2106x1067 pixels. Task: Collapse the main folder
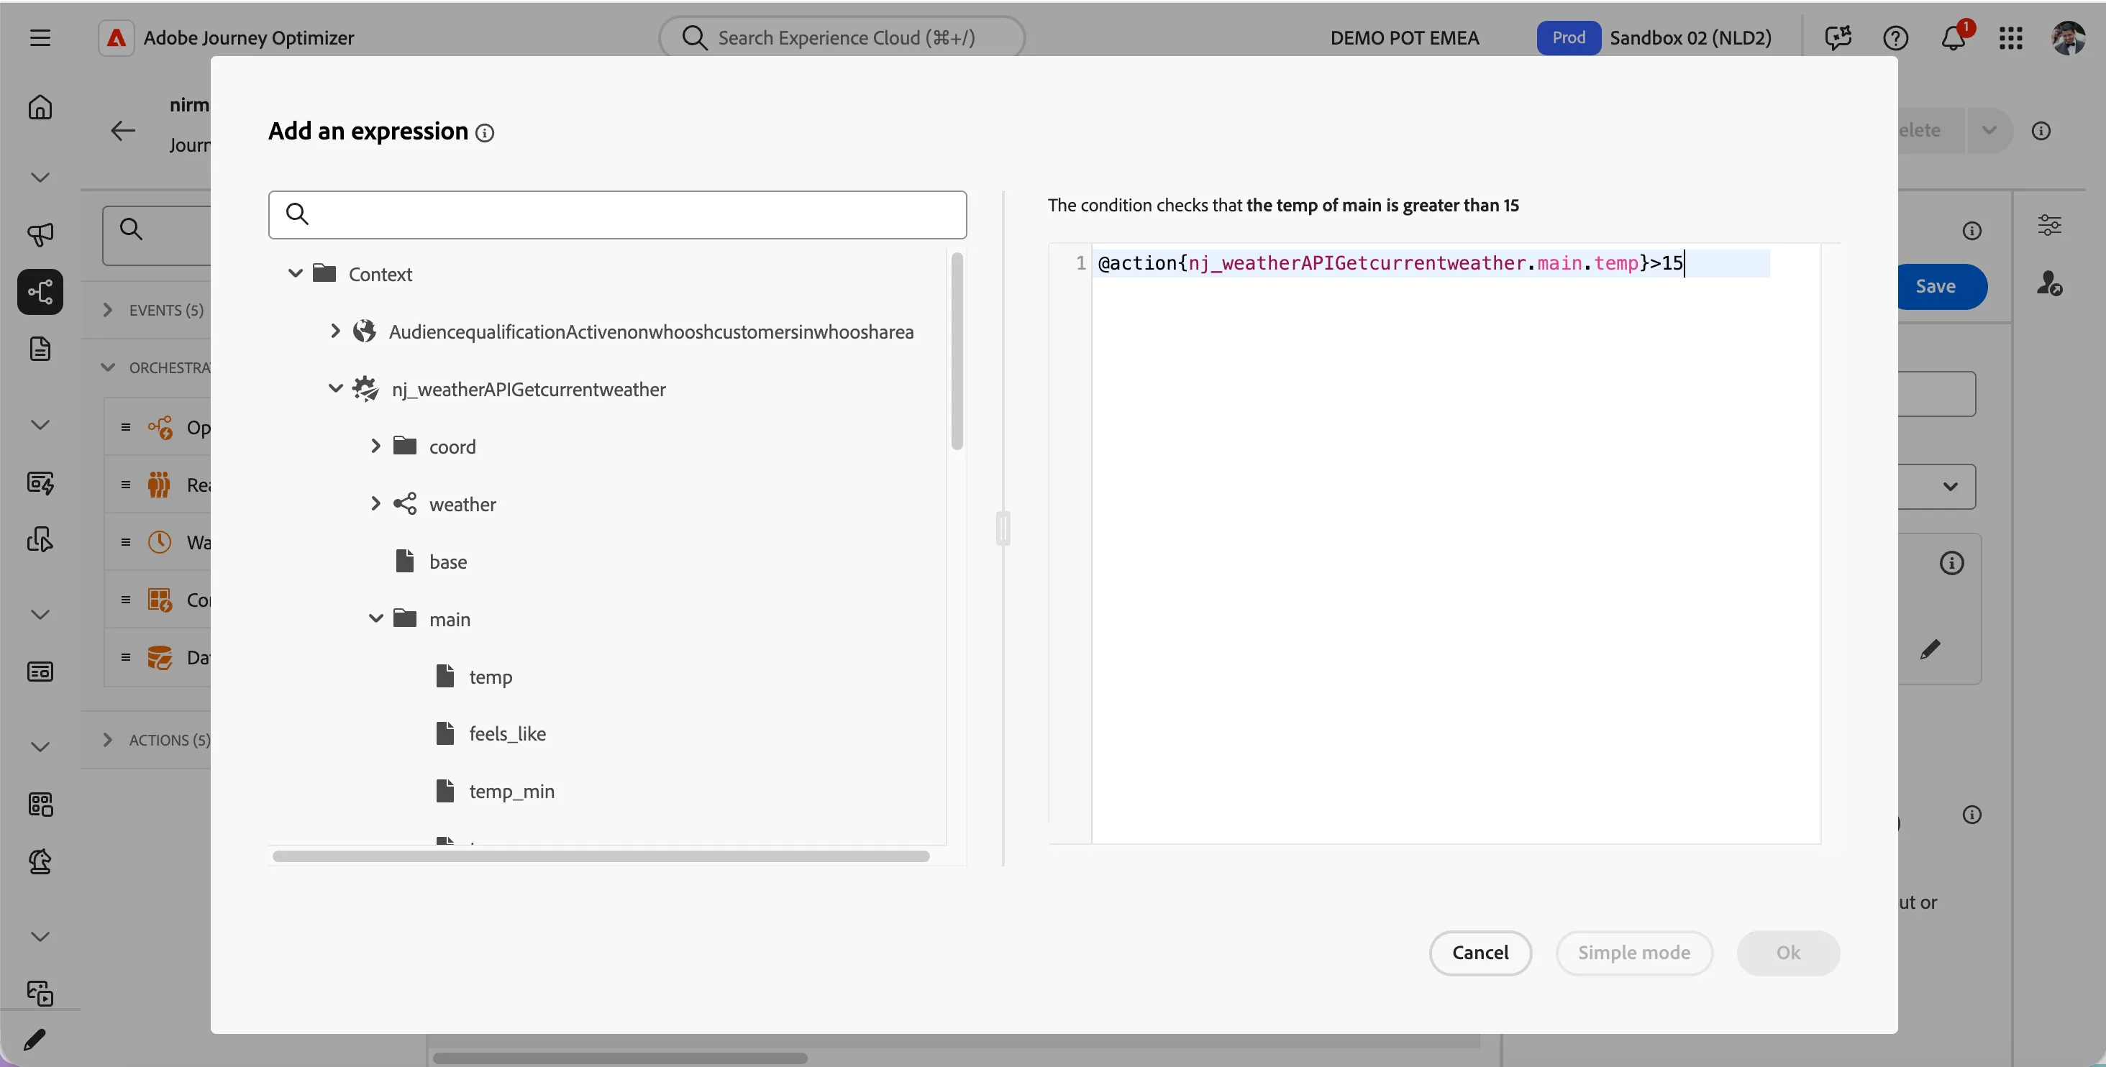[375, 618]
